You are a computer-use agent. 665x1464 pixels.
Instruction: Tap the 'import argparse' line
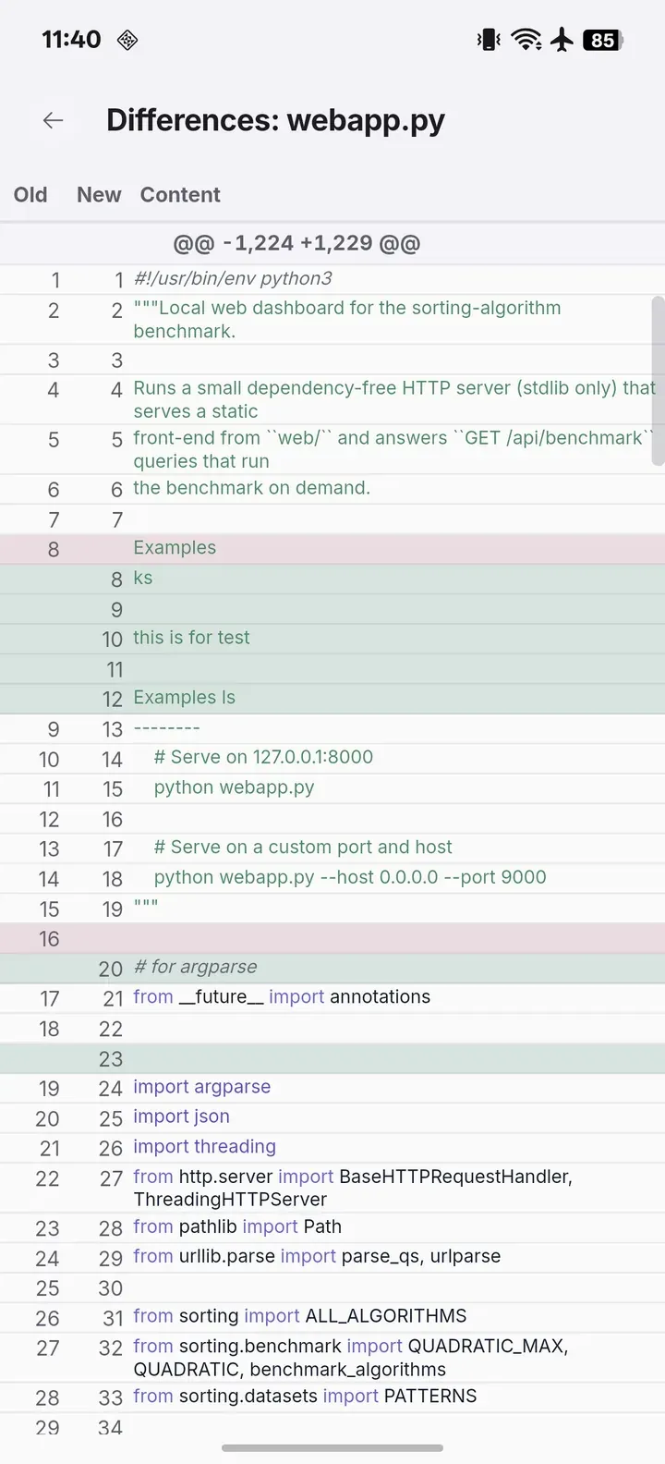click(x=332, y=1088)
